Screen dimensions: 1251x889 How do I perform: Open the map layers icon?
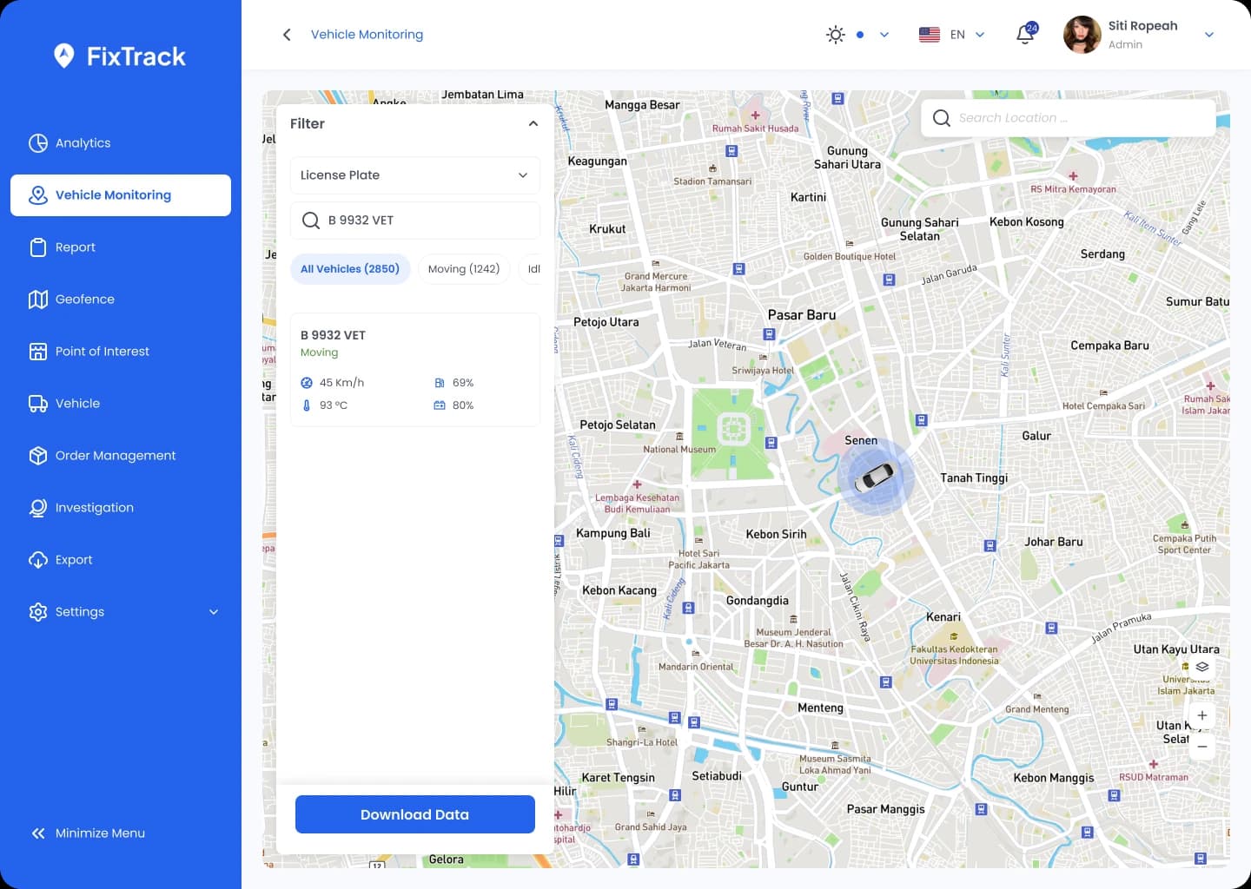[1202, 667]
